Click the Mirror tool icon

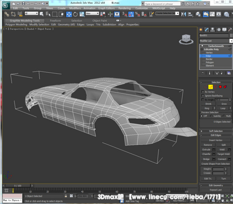[184, 14]
